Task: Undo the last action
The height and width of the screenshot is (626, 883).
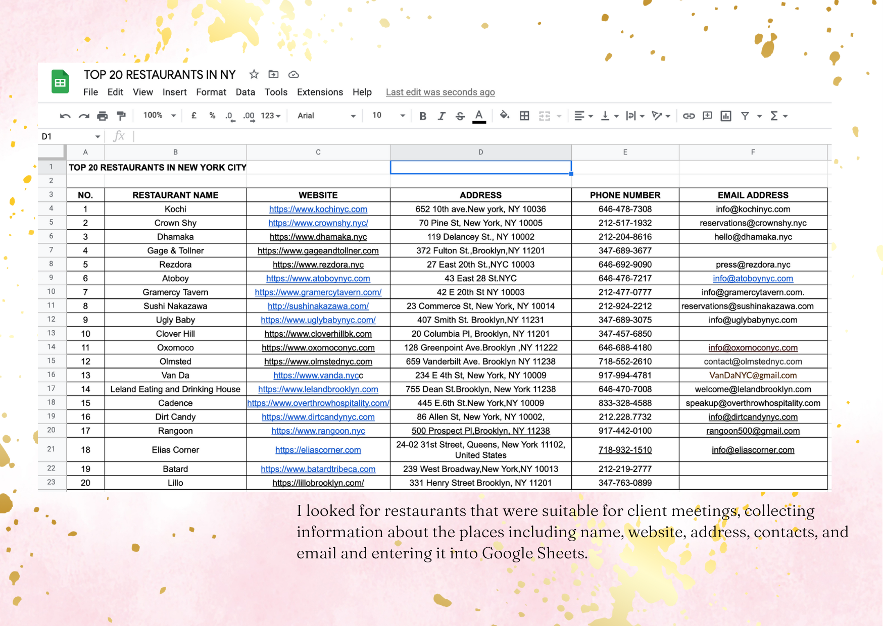Action: click(x=65, y=116)
